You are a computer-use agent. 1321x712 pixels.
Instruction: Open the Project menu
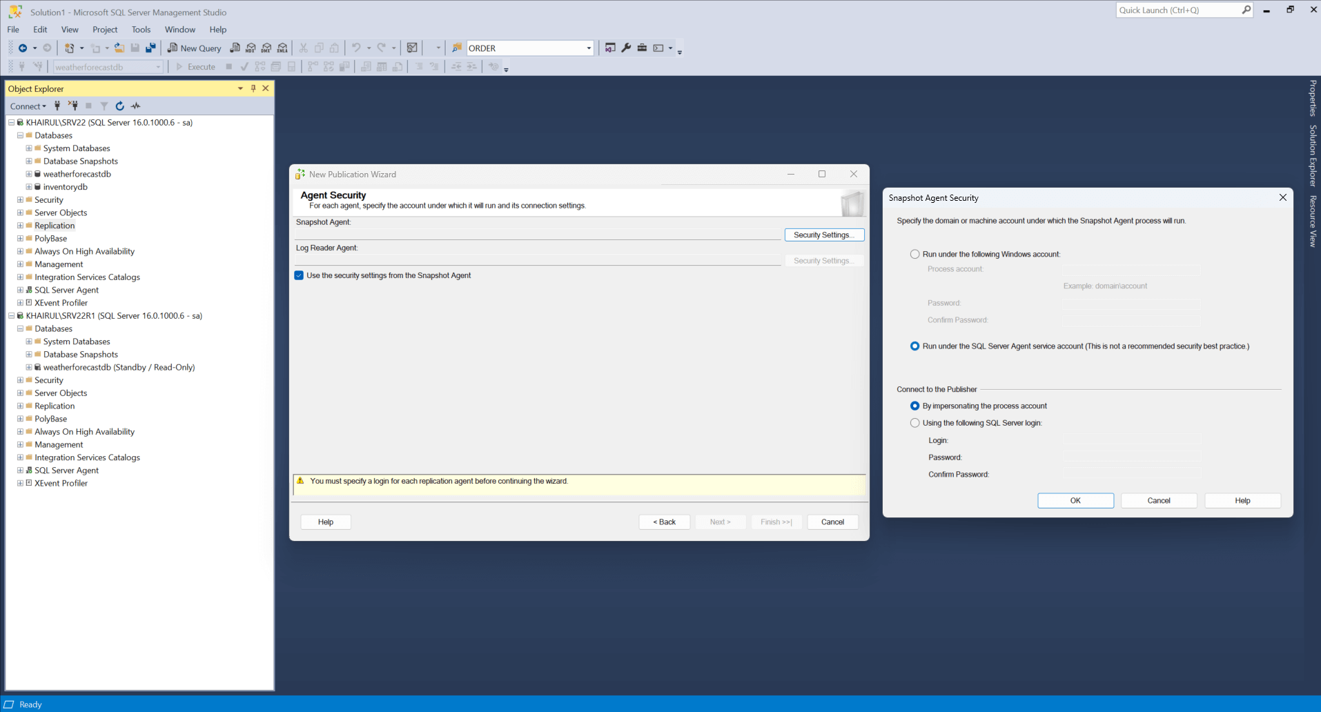pos(105,30)
